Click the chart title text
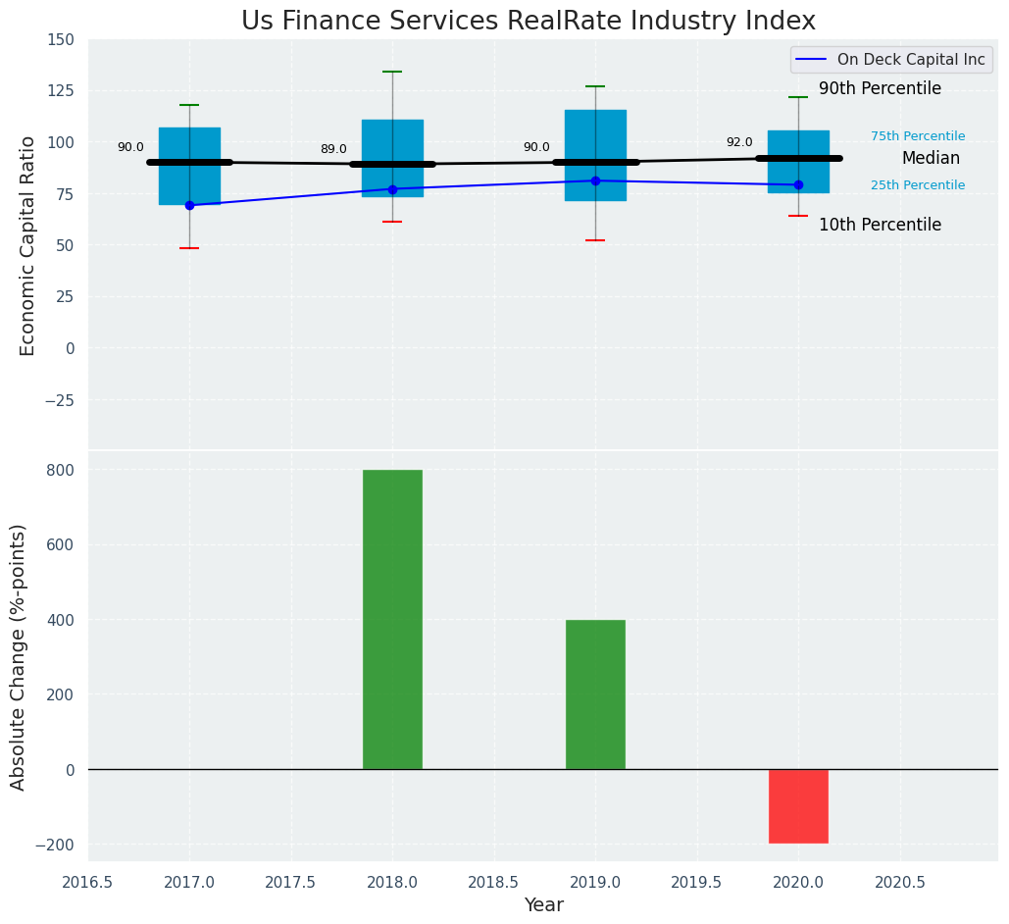The height and width of the screenshot is (924, 1009). pos(529,22)
